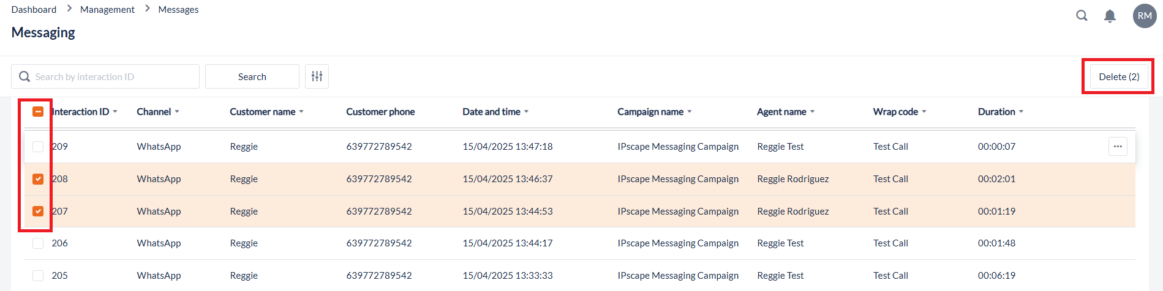Open the column filter settings icon
Screen dimensions: 1163x291
tap(317, 76)
